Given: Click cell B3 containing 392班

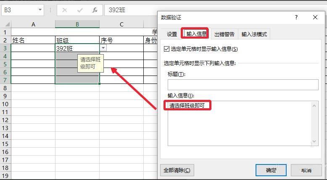Looking at the screenshot, I should (x=77, y=48).
